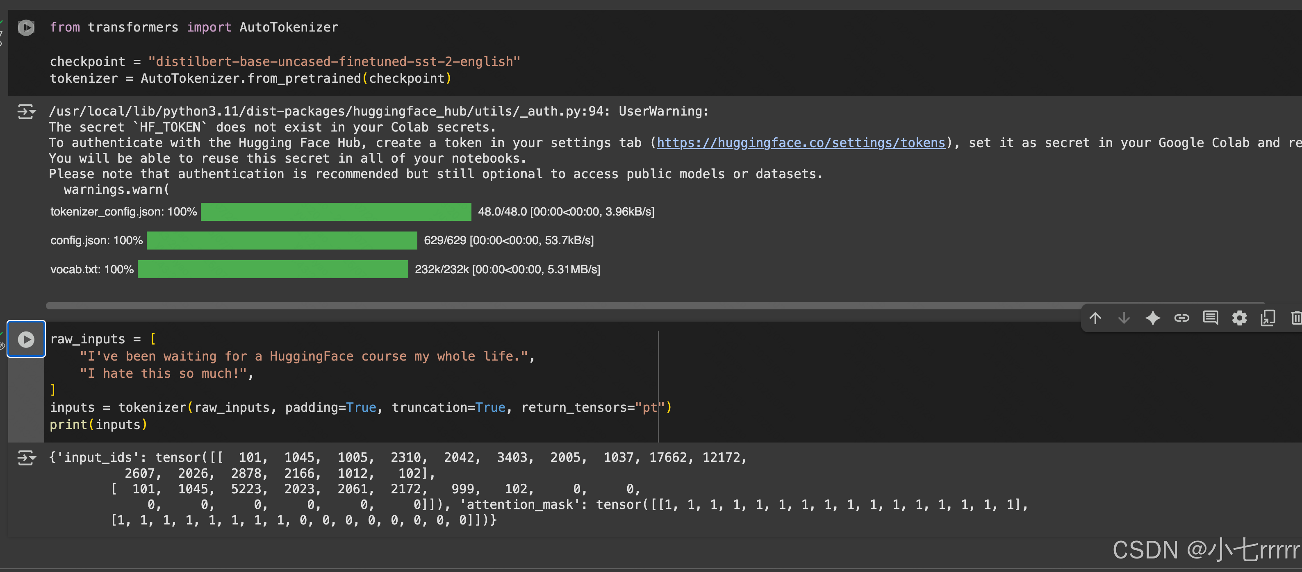Open Gemini AI sparkle icon in cell toolbar
1302x572 pixels.
coord(1152,318)
